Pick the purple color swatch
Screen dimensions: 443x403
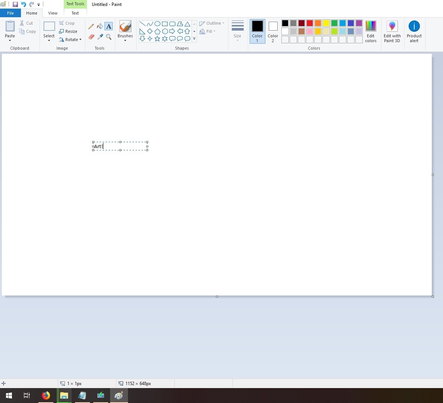359,23
